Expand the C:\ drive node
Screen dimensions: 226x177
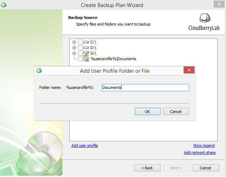pos(74,42)
